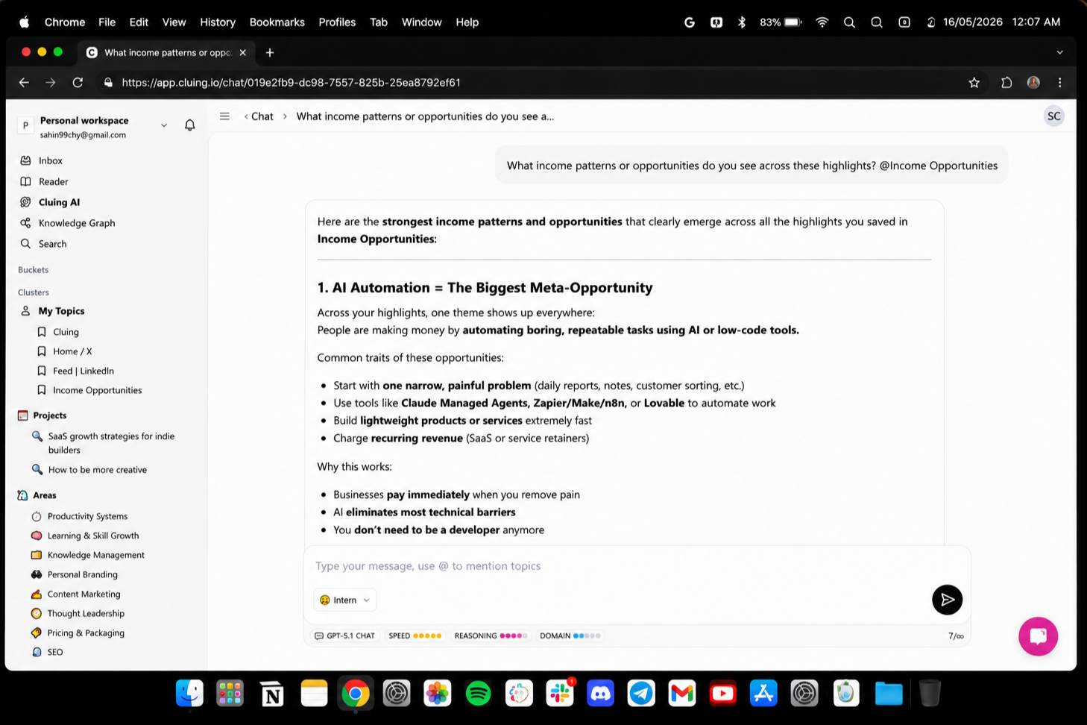Viewport: 1087px width, 725px height.
Task: Click the GPT-5.1 CHAT model badge
Action: pyautogui.click(x=344, y=636)
